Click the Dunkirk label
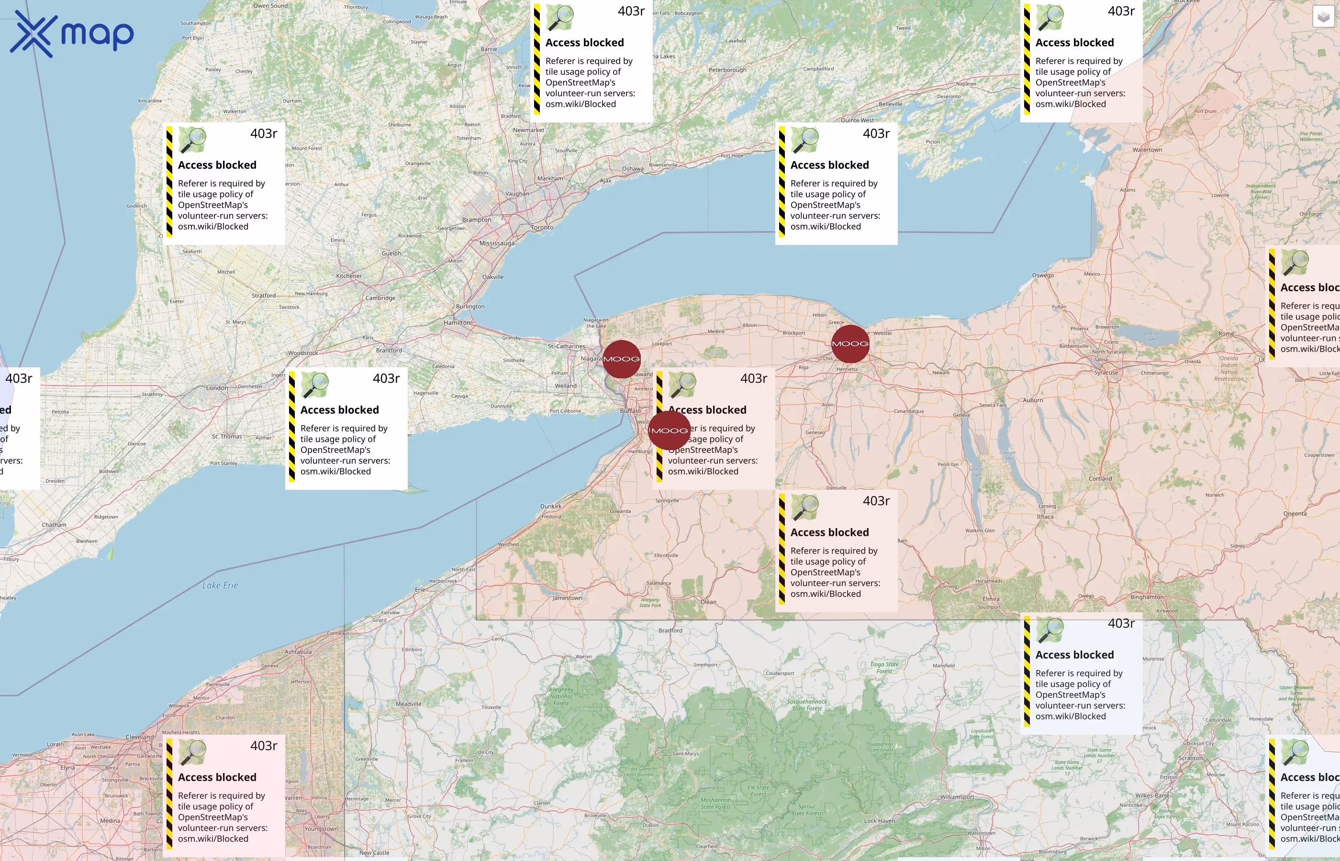1340x861 pixels. click(550, 507)
